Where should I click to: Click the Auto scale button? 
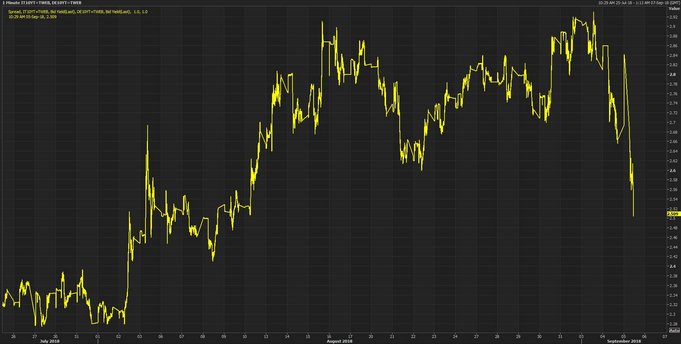[x=674, y=330]
